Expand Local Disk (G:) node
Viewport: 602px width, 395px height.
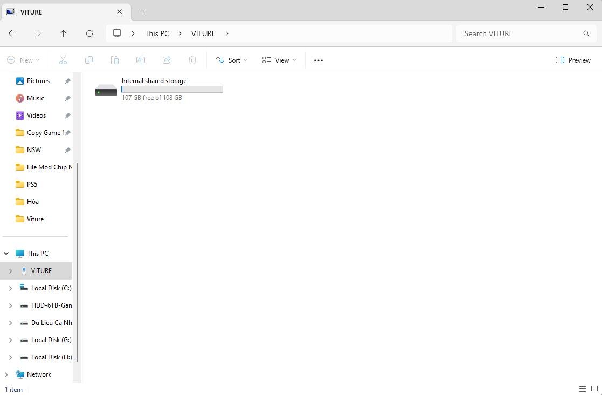(x=10, y=340)
